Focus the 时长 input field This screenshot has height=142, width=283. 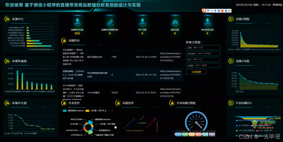pos(203,60)
